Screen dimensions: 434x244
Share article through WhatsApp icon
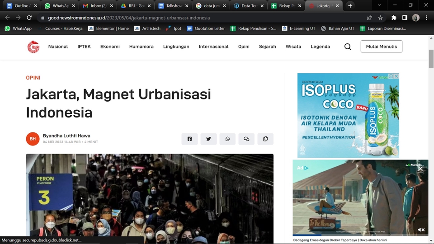(227, 139)
